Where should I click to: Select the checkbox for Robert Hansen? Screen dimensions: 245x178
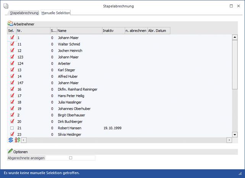pyautogui.click(x=12, y=128)
